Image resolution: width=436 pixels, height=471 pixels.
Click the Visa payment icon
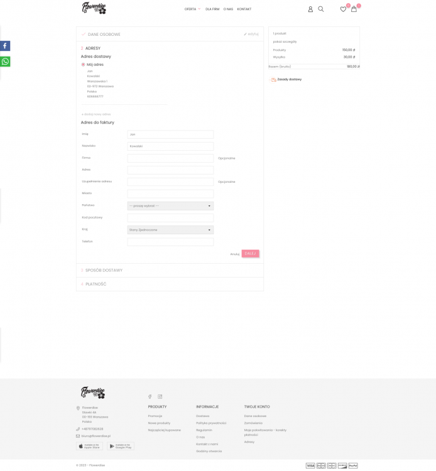(310, 465)
